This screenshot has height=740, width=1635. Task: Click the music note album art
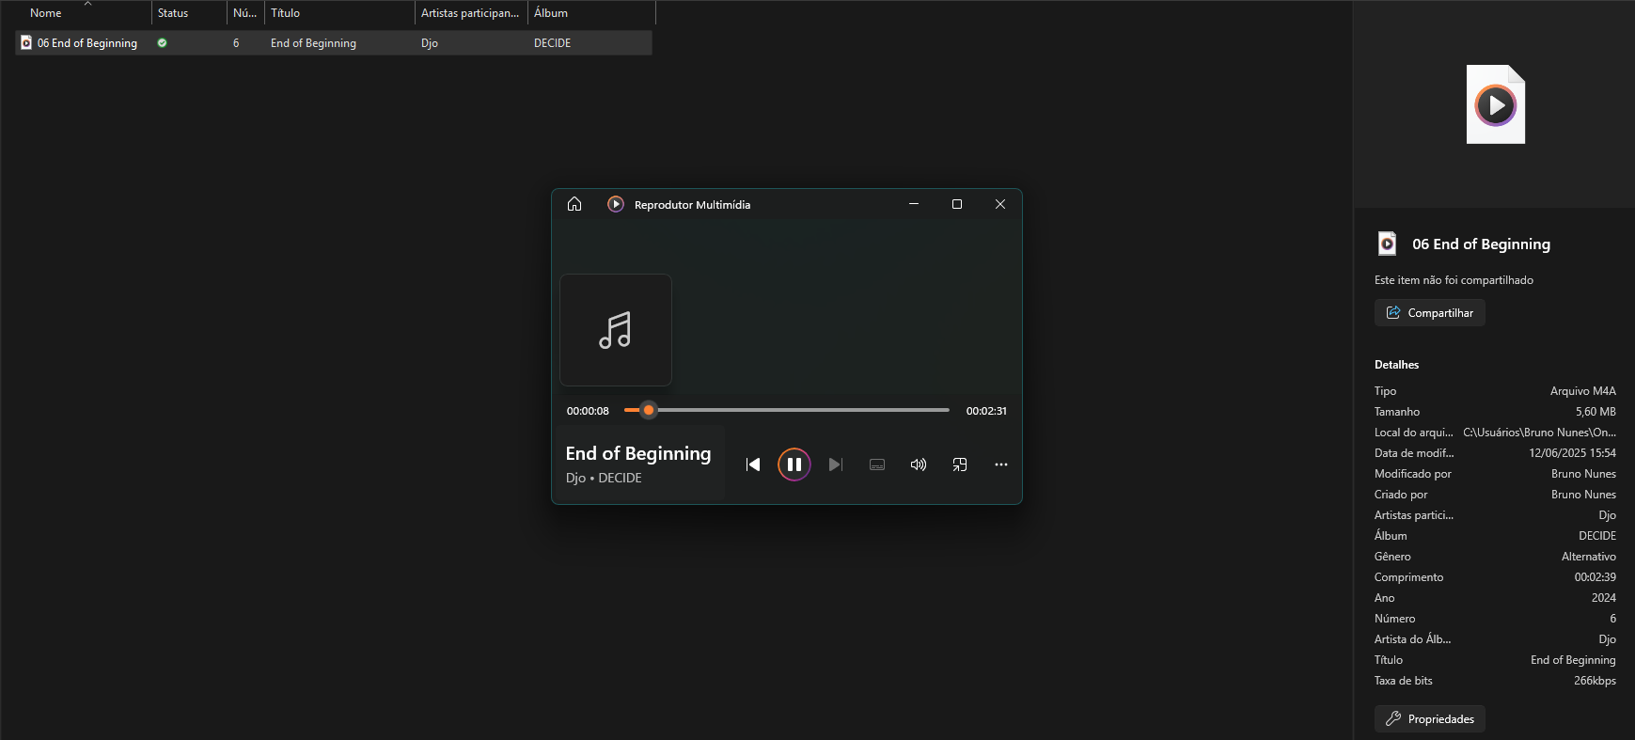point(616,330)
